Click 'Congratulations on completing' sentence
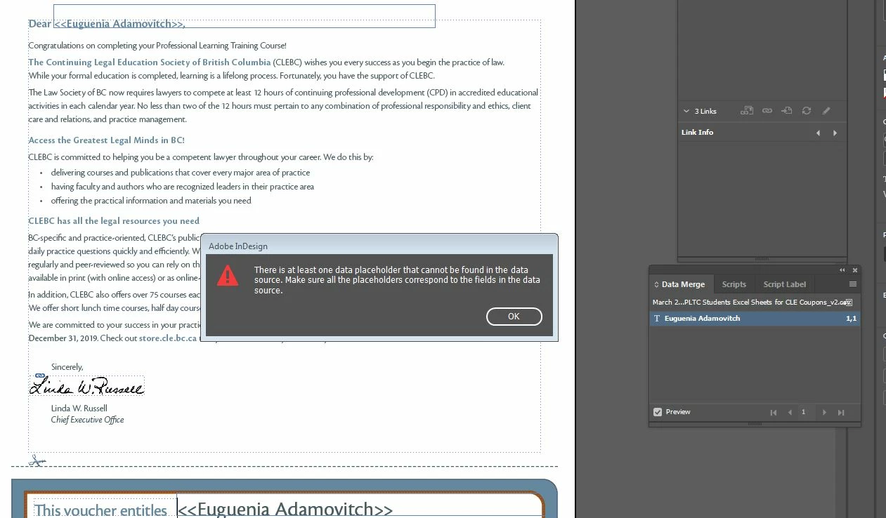The image size is (886, 518). [157, 46]
